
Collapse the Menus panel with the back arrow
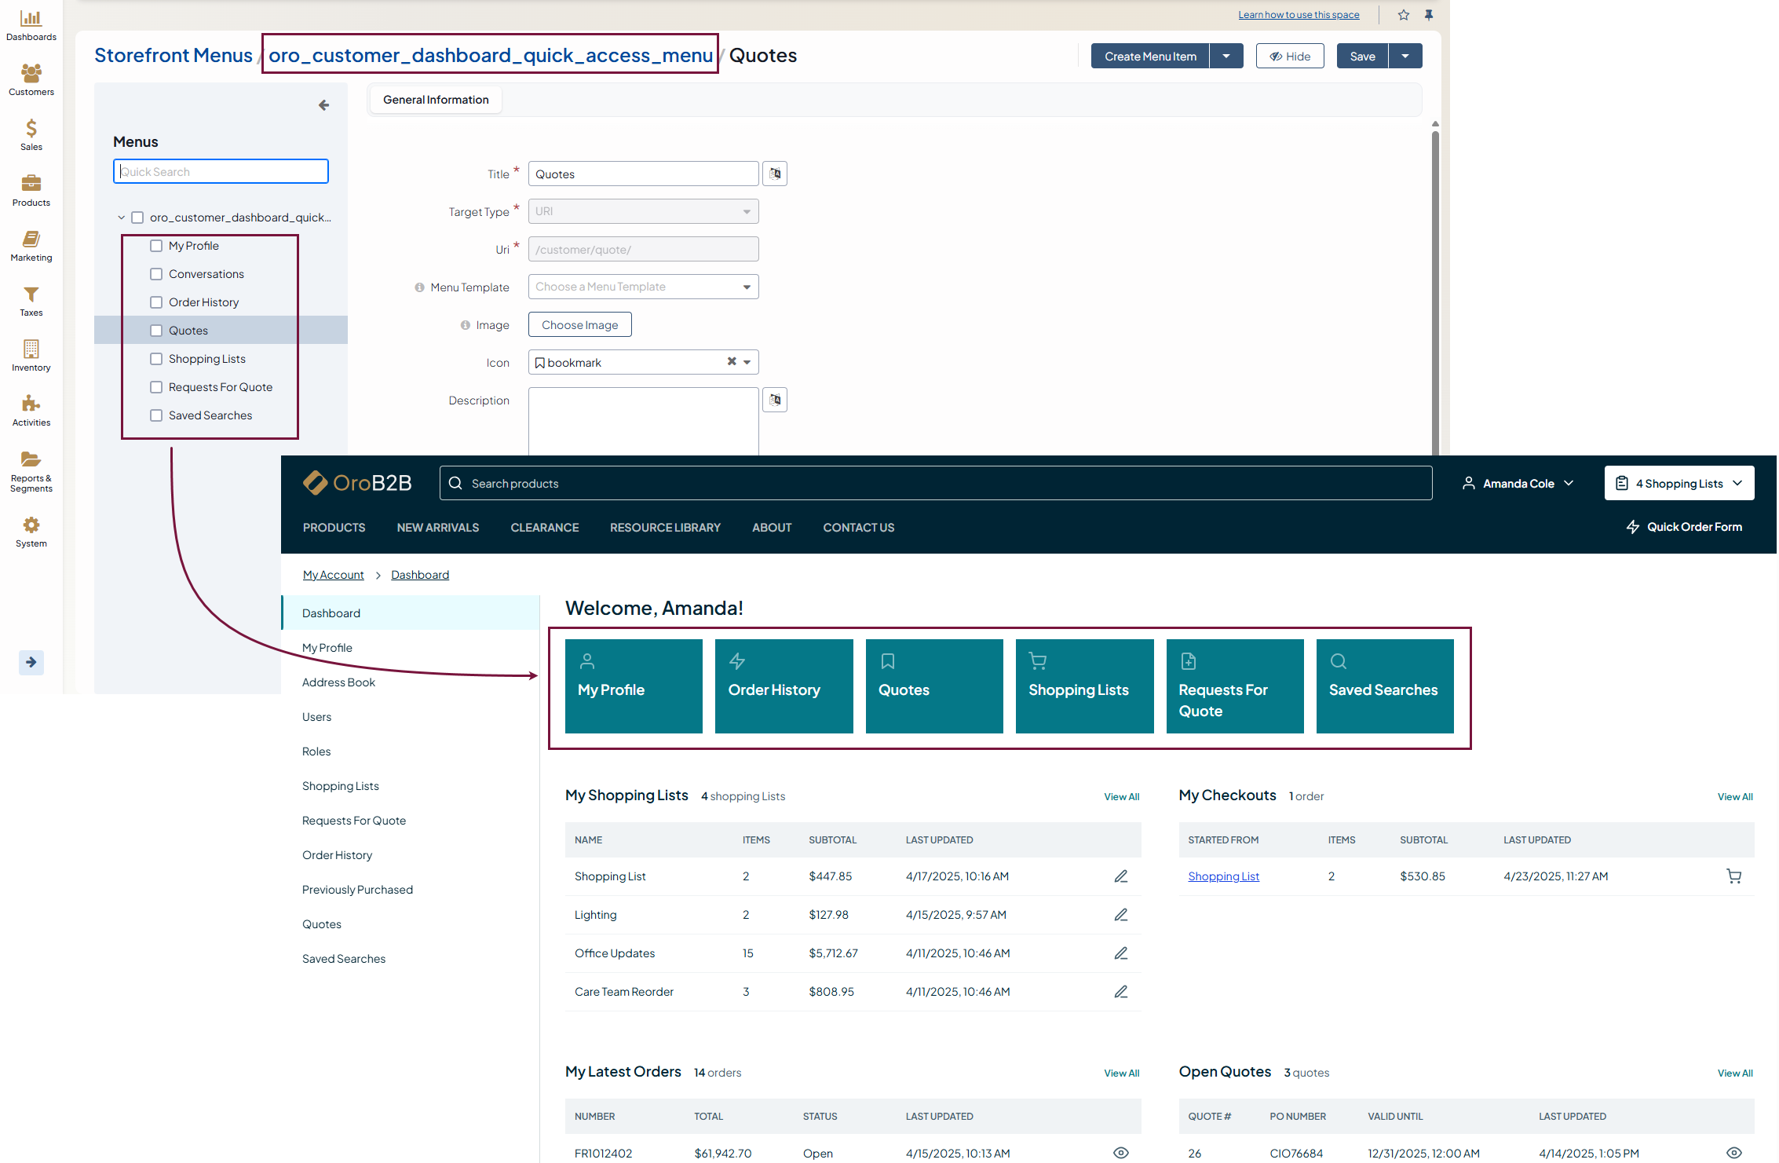point(323,105)
